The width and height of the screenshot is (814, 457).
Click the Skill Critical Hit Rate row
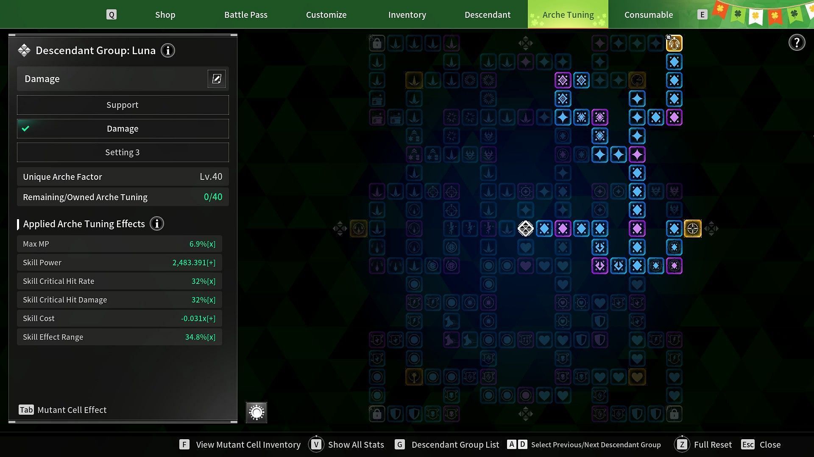[x=120, y=281]
